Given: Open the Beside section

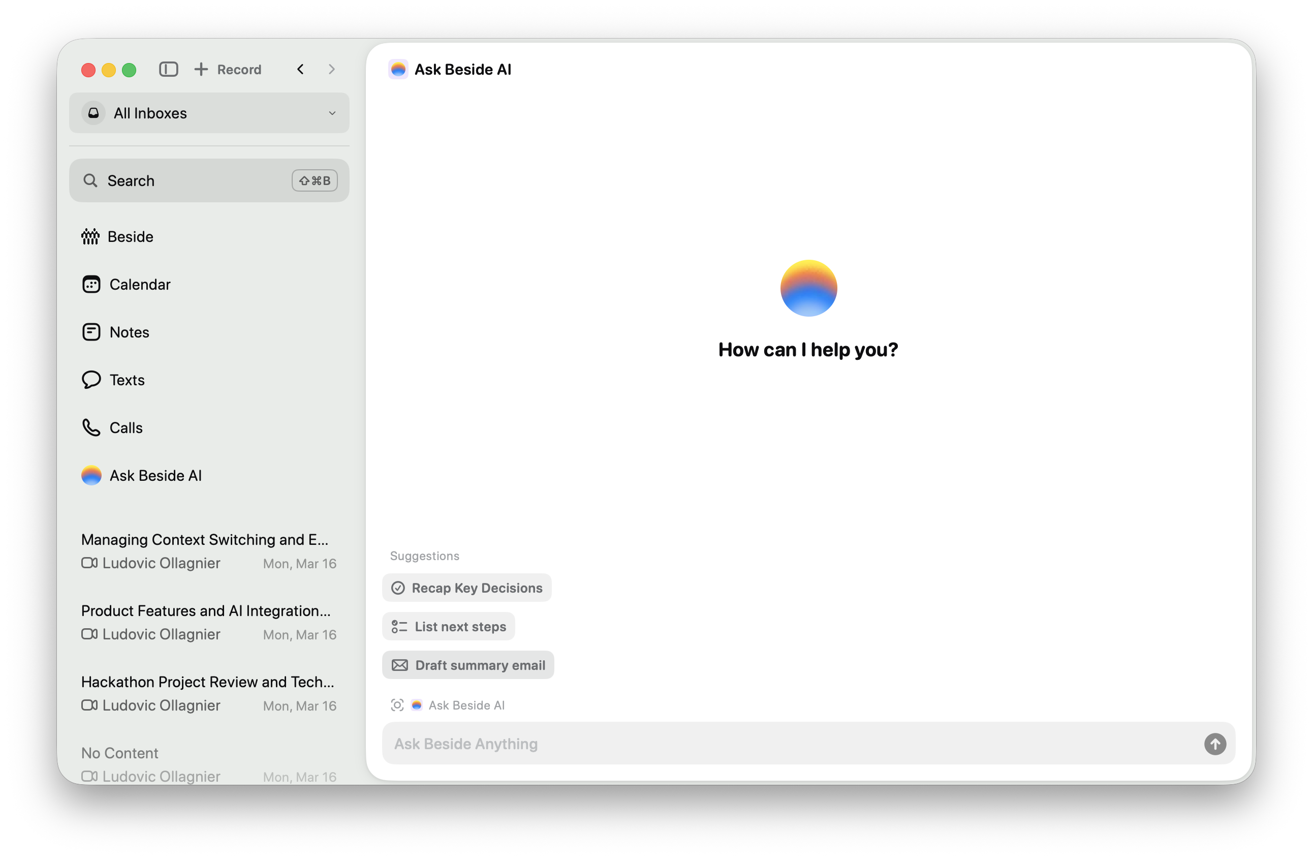Looking at the screenshot, I should (209, 237).
